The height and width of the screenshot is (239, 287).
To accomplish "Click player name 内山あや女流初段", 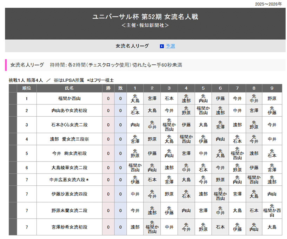I will [x=69, y=111].
